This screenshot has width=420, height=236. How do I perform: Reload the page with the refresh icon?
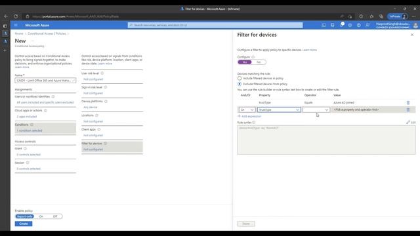pos(16,16)
